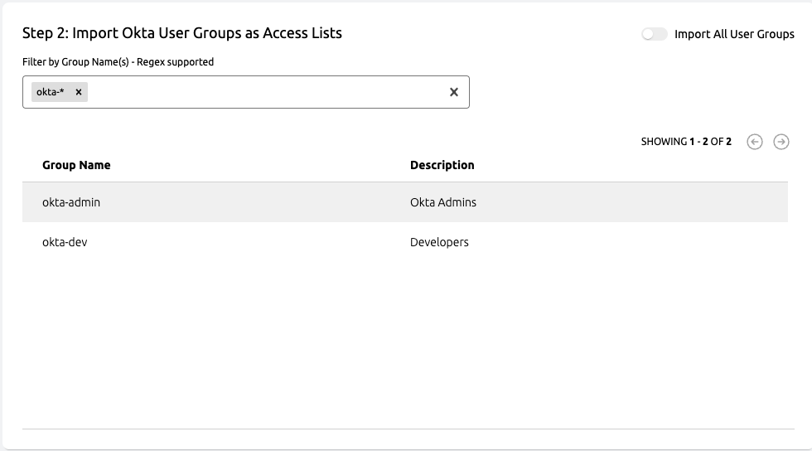The height and width of the screenshot is (451, 812).
Task: Click inside the group name filter field
Action: [x=265, y=92]
